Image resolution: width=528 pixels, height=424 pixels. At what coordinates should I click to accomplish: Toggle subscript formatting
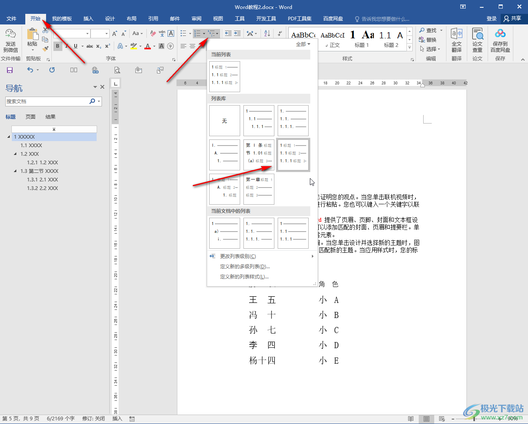pyautogui.click(x=99, y=46)
